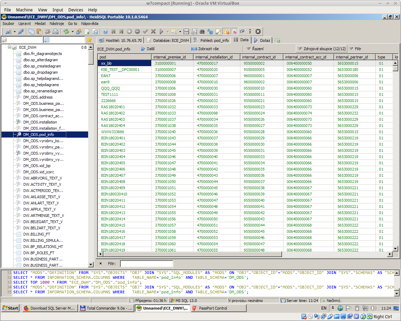Click the favorites star icon
This screenshot has height=321, width=401.
[x=89, y=40]
